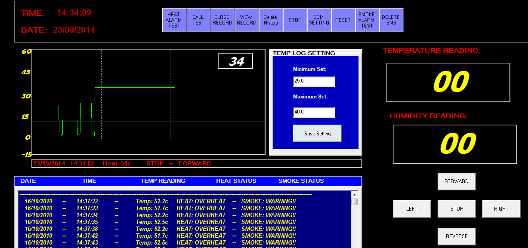Screen dimensions: 528x248
Task: Click DELETE SMS
Action: coord(391,19)
